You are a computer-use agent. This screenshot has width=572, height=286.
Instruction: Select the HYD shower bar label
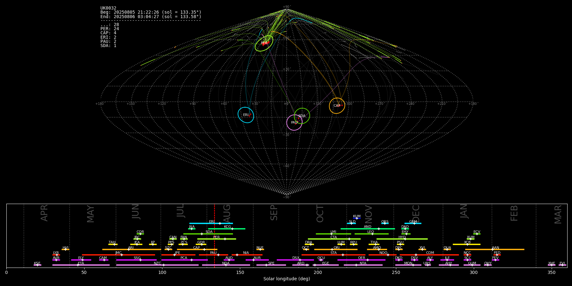tap(402, 237)
